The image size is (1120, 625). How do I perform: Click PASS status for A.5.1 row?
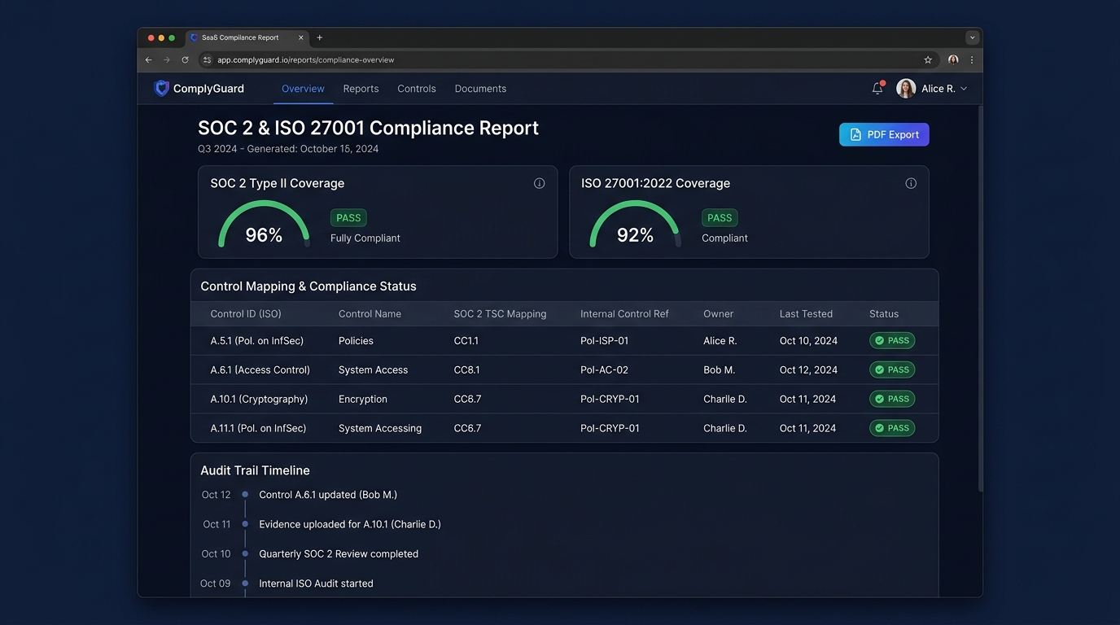click(892, 340)
